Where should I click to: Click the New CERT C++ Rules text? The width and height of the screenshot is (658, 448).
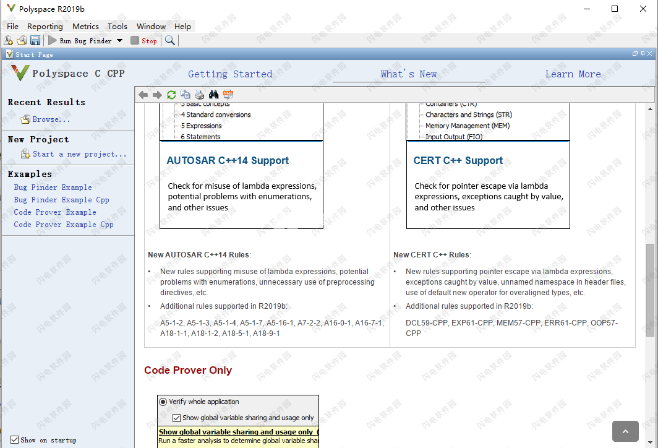click(x=432, y=255)
